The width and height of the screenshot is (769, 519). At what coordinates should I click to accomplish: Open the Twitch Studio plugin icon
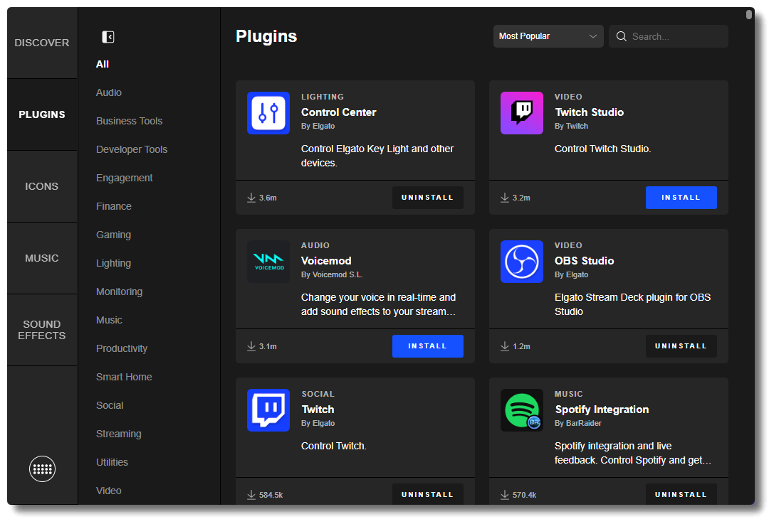click(x=521, y=113)
